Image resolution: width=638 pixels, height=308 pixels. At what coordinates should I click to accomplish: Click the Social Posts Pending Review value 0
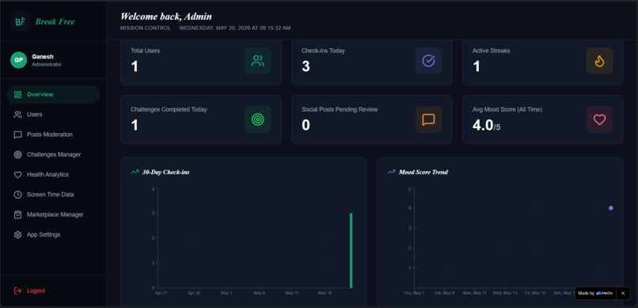coord(306,125)
